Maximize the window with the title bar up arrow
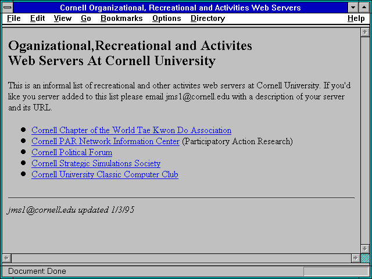Image resolution: width=372 pixels, height=279 pixels. coord(364,8)
